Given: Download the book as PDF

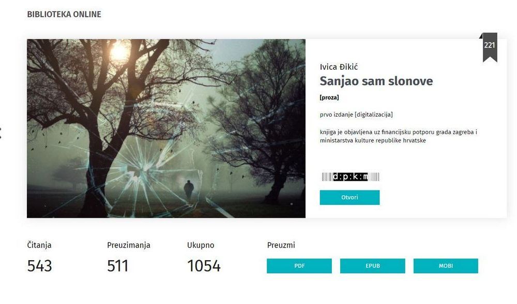Looking at the screenshot, I should point(299,266).
